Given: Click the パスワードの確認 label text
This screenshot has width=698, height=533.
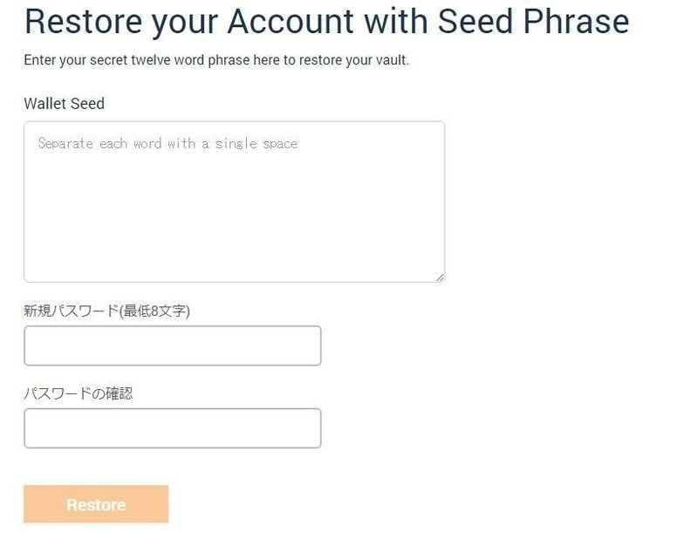Looking at the screenshot, I should point(78,393).
